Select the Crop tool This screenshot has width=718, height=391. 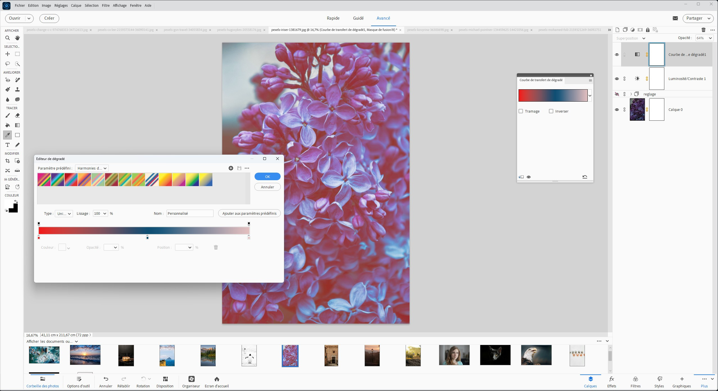(8, 161)
